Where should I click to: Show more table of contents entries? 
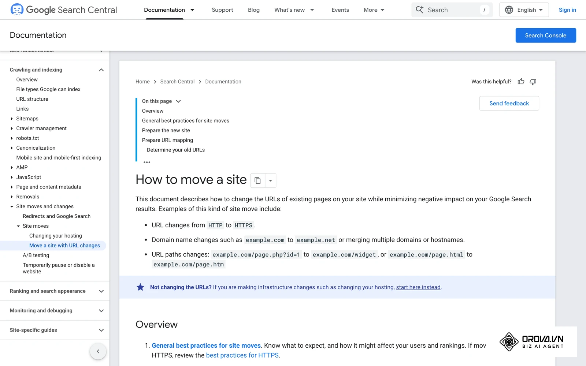click(147, 162)
